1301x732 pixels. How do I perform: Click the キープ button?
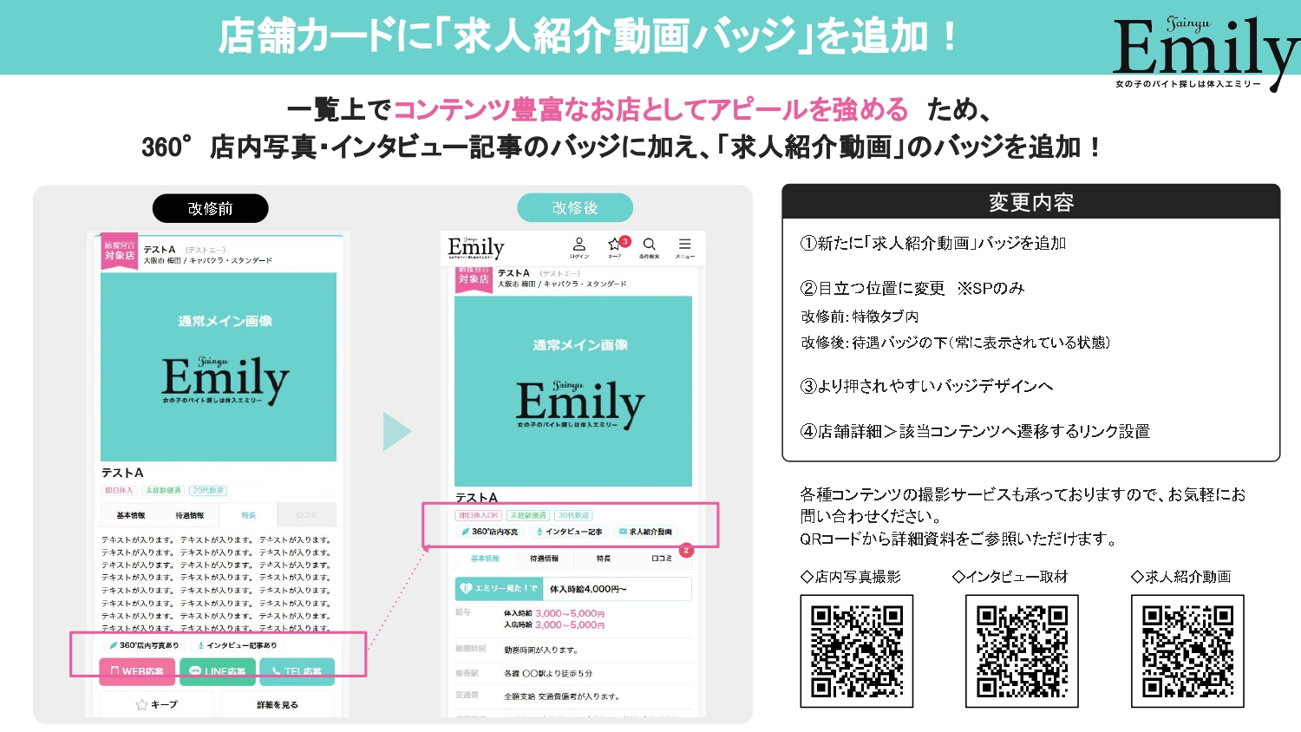pyautogui.click(x=156, y=705)
